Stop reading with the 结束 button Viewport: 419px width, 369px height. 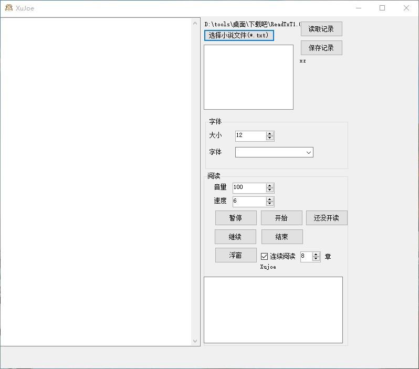point(282,237)
